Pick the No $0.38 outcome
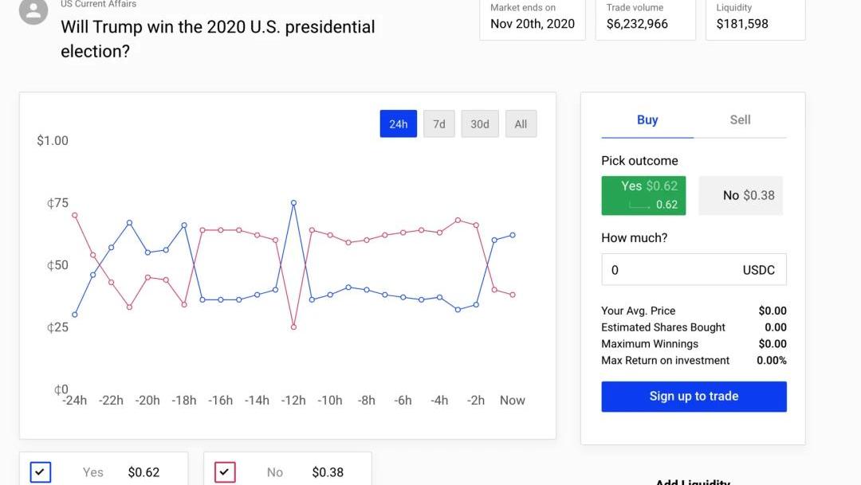Image resolution: width=861 pixels, height=485 pixels. tap(741, 195)
